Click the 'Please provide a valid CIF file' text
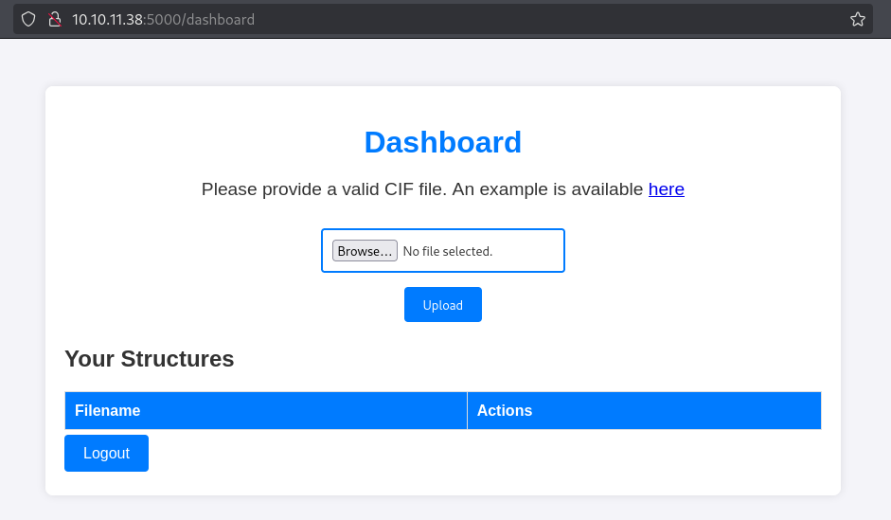 (x=324, y=188)
